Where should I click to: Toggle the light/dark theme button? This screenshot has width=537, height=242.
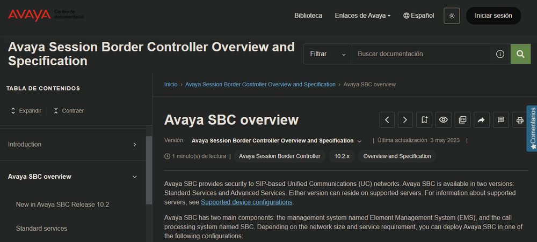point(452,16)
